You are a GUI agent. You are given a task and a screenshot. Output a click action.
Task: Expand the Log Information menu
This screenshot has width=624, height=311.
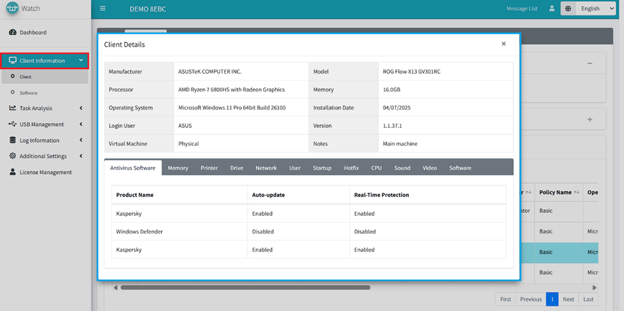click(x=39, y=140)
